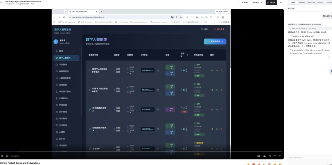
Task: Select 数字人智能体 in the sidebar
Action: (66, 58)
